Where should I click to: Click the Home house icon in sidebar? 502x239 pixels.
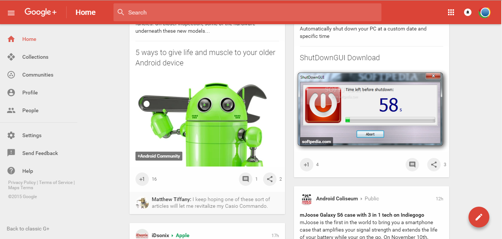11,39
